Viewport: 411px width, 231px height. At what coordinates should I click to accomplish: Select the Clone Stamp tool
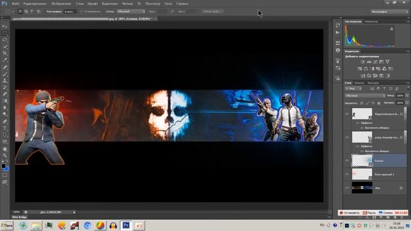[x=4, y=81]
